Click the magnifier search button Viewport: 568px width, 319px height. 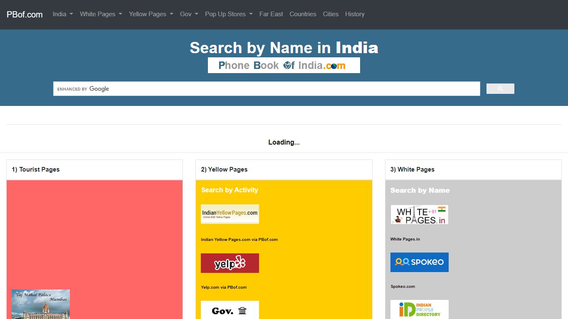(500, 89)
